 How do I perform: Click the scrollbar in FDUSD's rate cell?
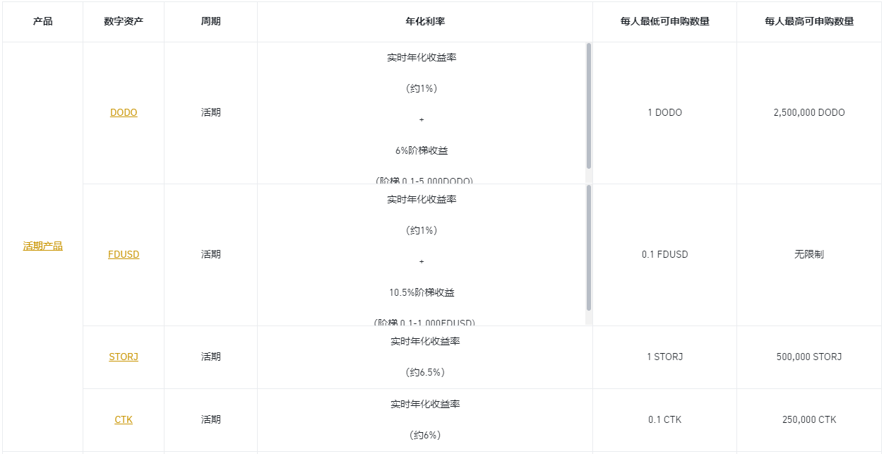pyautogui.click(x=589, y=247)
